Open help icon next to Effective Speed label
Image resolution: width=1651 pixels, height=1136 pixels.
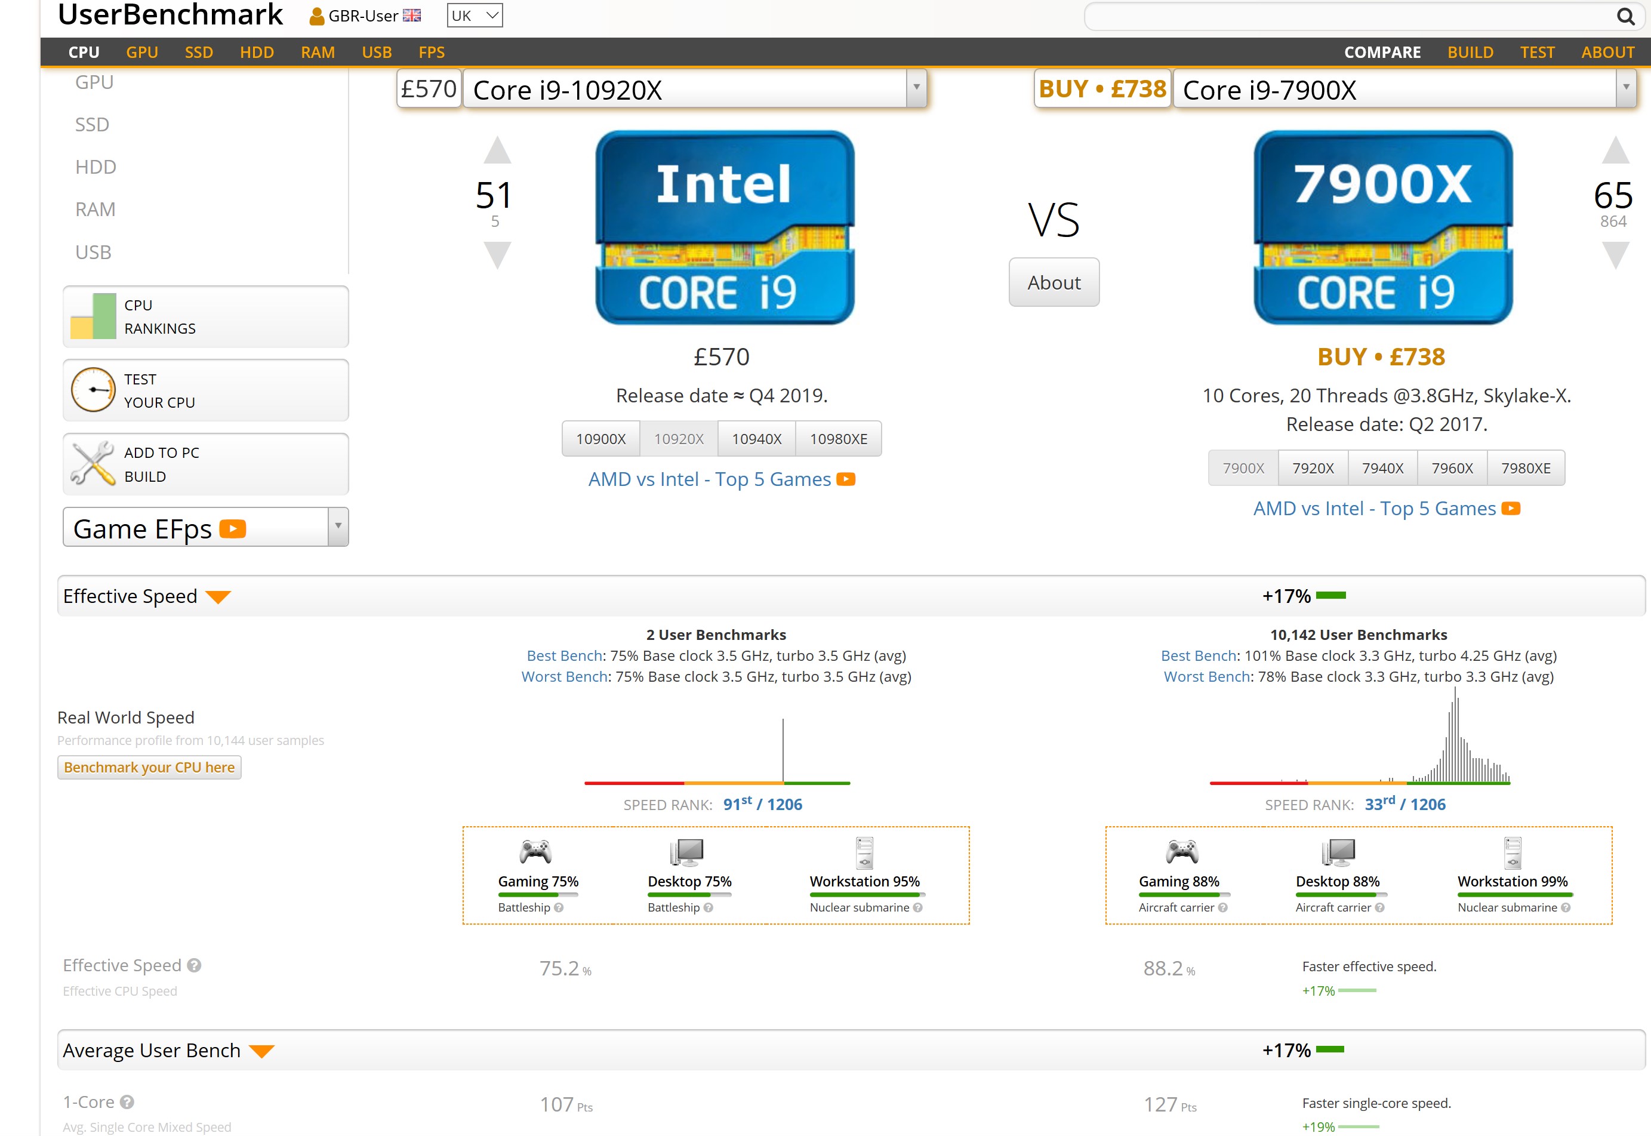pos(194,965)
